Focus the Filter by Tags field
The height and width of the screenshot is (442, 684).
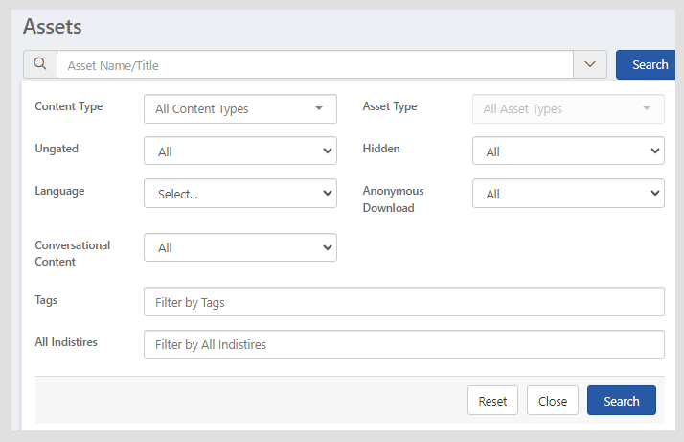click(x=403, y=302)
